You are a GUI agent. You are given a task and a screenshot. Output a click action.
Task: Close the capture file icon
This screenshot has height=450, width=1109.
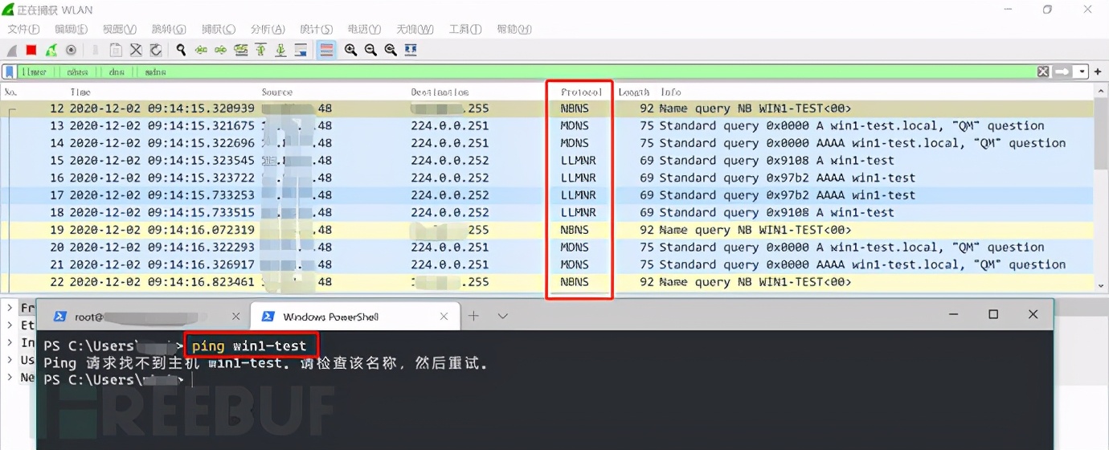coord(136,50)
